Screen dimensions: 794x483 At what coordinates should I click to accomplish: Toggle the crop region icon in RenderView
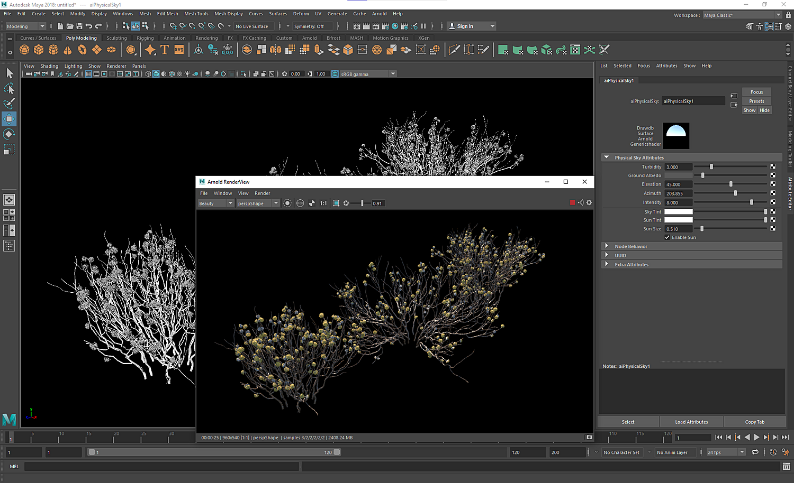tap(336, 203)
